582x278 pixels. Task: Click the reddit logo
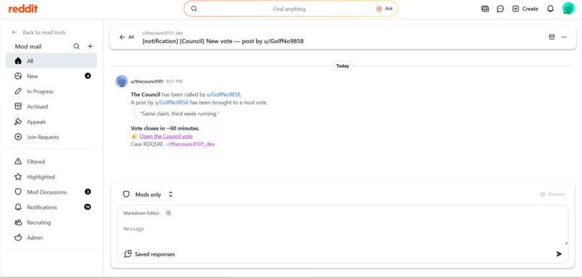click(23, 9)
